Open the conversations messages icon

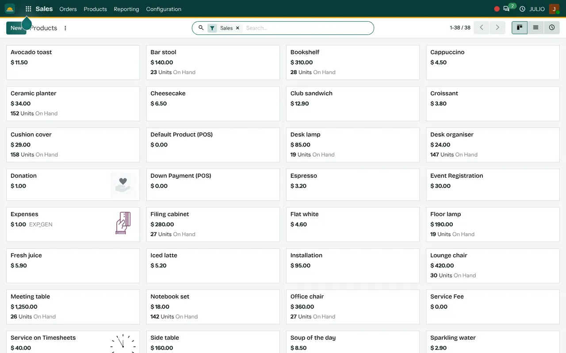[506, 9]
